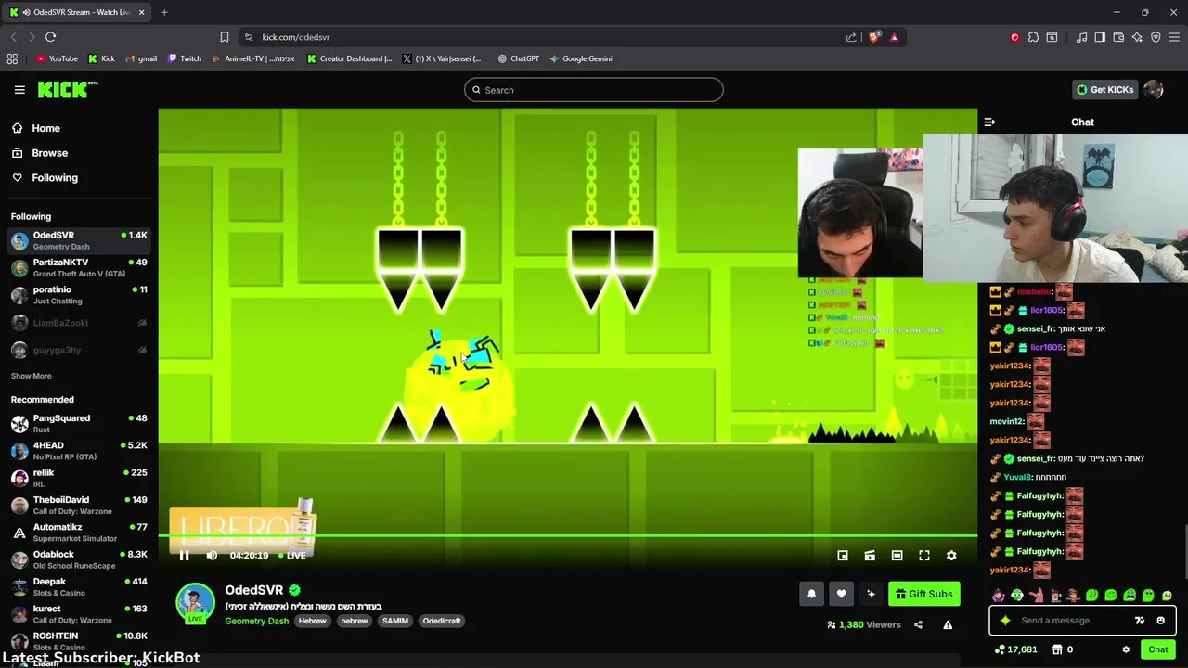
Task: Open a new browser tab plus button
Action: tap(164, 12)
